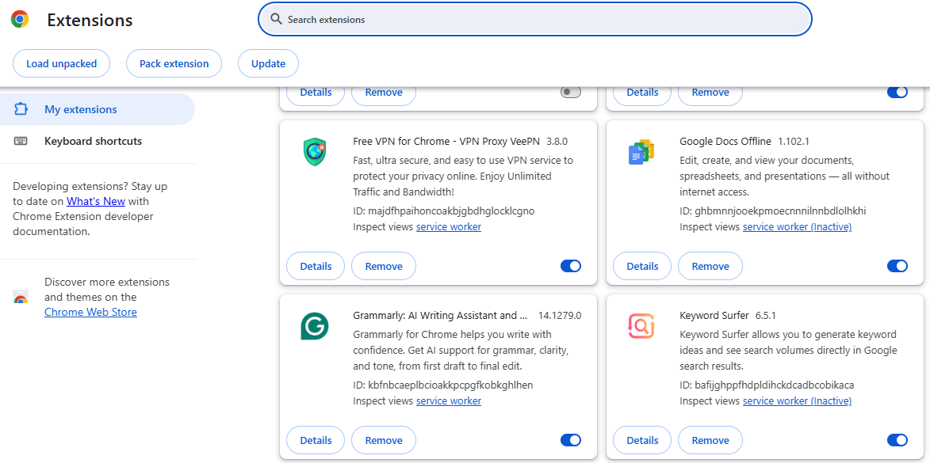The height and width of the screenshot is (463, 930).
Task: Click the green Grammarly extension icon
Action: coord(315,326)
